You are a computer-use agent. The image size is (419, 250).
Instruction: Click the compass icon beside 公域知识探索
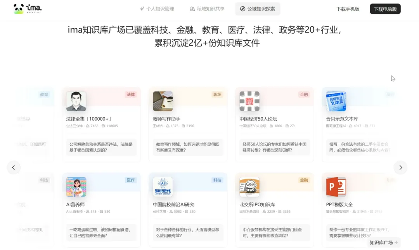(x=242, y=9)
